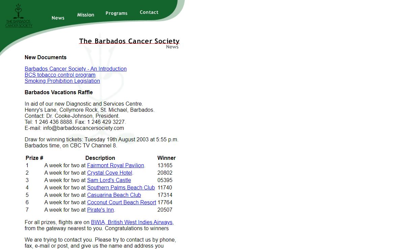The width and height of the screenshot is (405, 249).
Task: Select winner number 17764
Action: (165, 202)
